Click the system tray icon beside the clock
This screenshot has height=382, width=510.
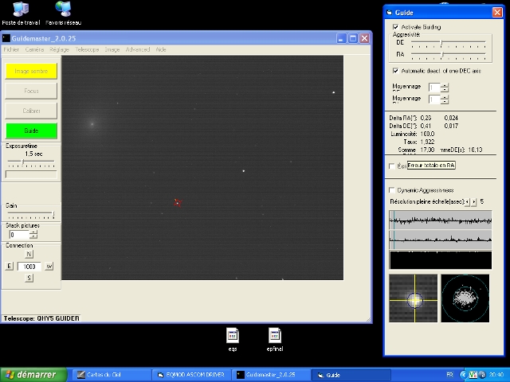483,375
